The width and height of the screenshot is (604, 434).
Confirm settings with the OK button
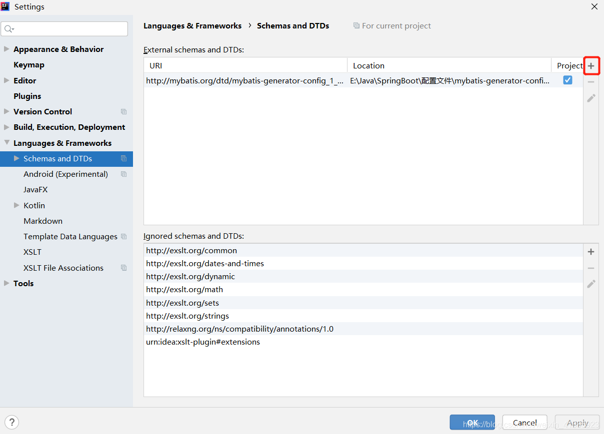click(472, 422)
